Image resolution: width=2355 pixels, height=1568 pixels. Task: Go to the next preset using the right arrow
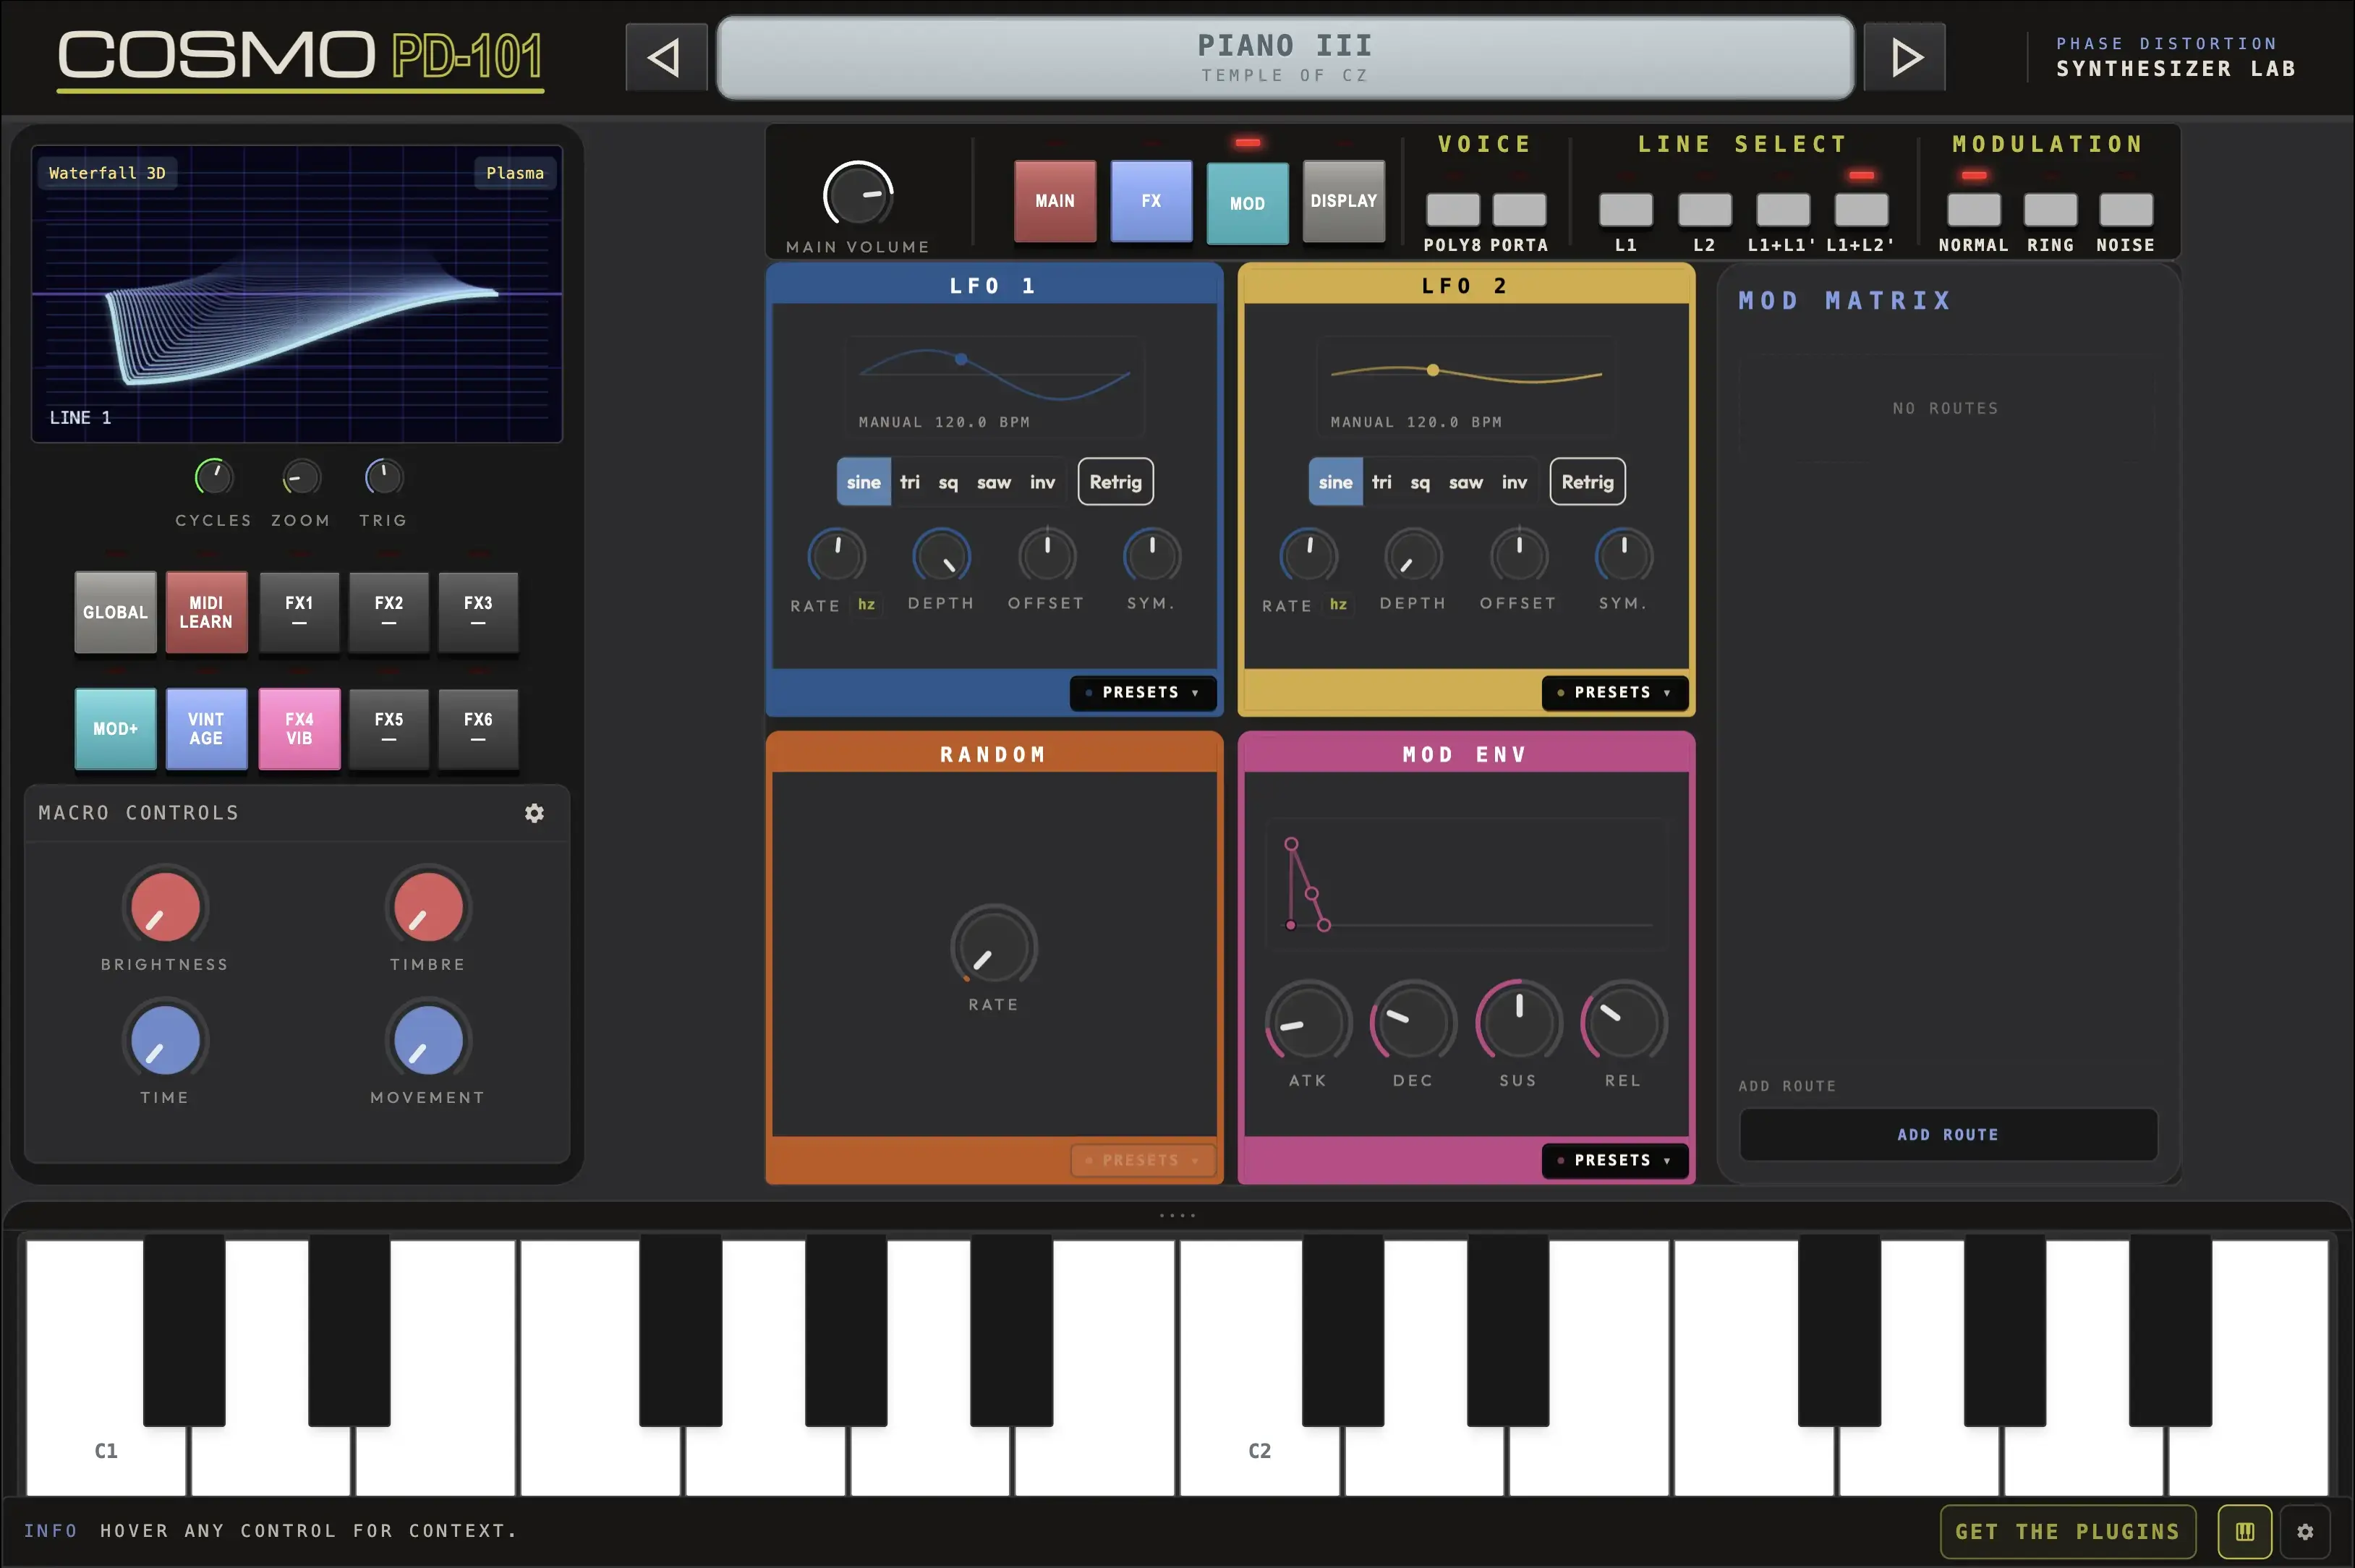click(1904, 57)
